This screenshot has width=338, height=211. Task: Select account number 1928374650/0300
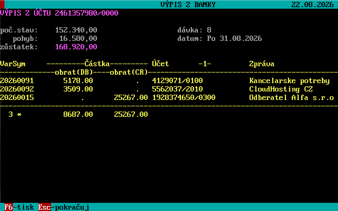click(x=184, y=97)
